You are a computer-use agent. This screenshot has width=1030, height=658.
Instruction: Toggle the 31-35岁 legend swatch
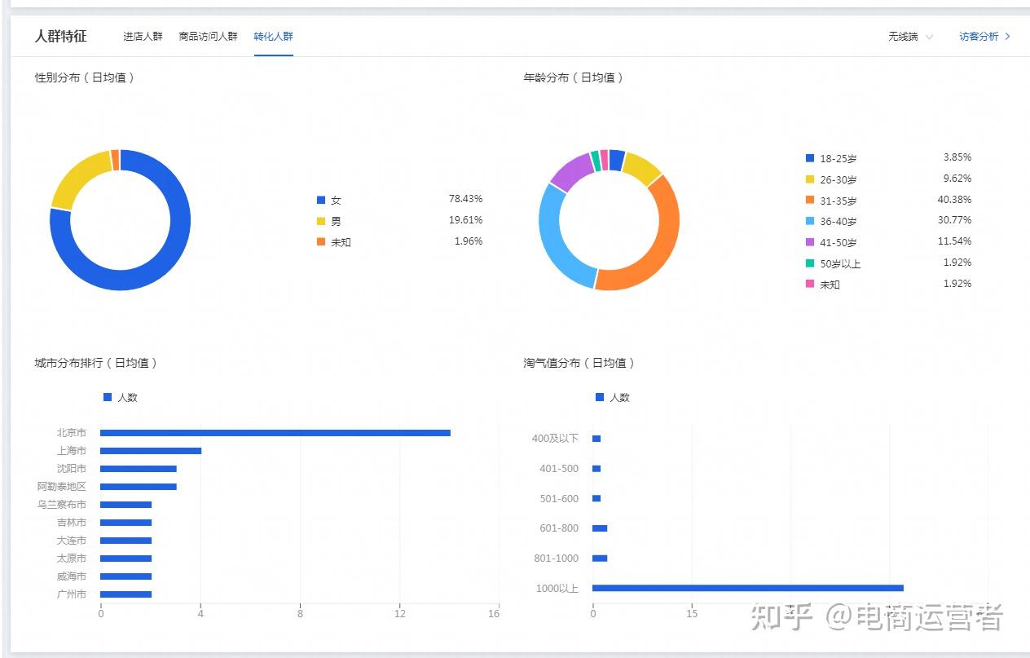[809, 201]
